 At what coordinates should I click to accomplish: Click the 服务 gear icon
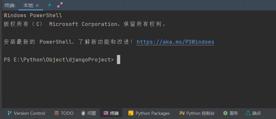click(x=225, y=113)
